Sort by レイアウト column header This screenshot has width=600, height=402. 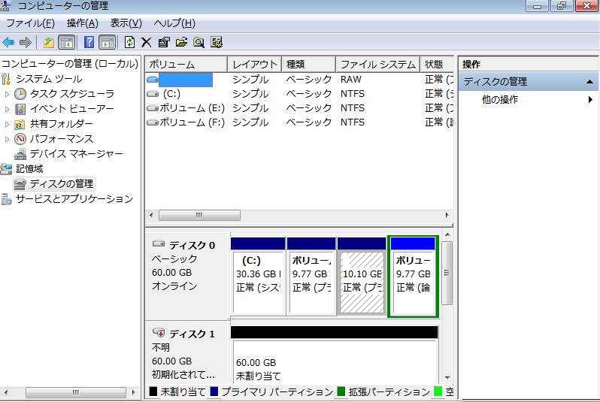254,65
